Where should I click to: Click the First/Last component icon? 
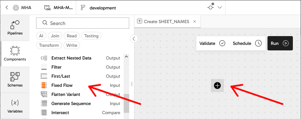44,76
